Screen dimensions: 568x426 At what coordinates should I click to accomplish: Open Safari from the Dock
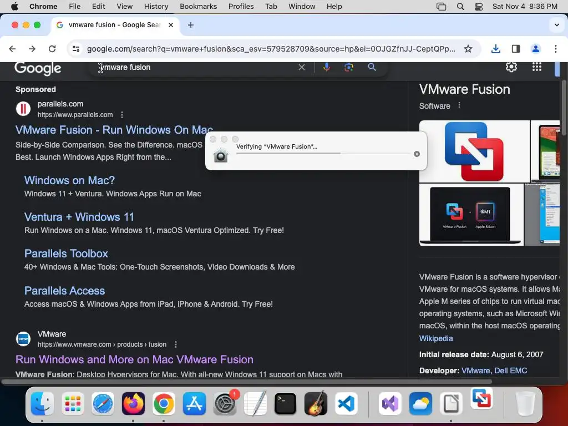pyautogui.click(x=103, y=404)
